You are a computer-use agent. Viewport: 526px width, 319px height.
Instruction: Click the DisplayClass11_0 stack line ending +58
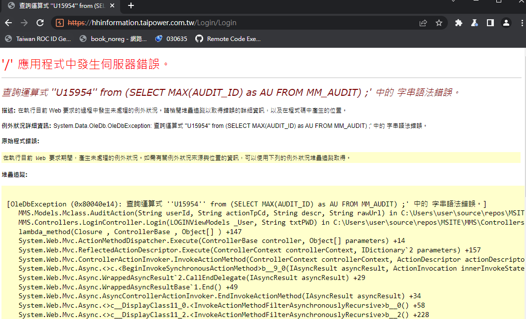222,306
